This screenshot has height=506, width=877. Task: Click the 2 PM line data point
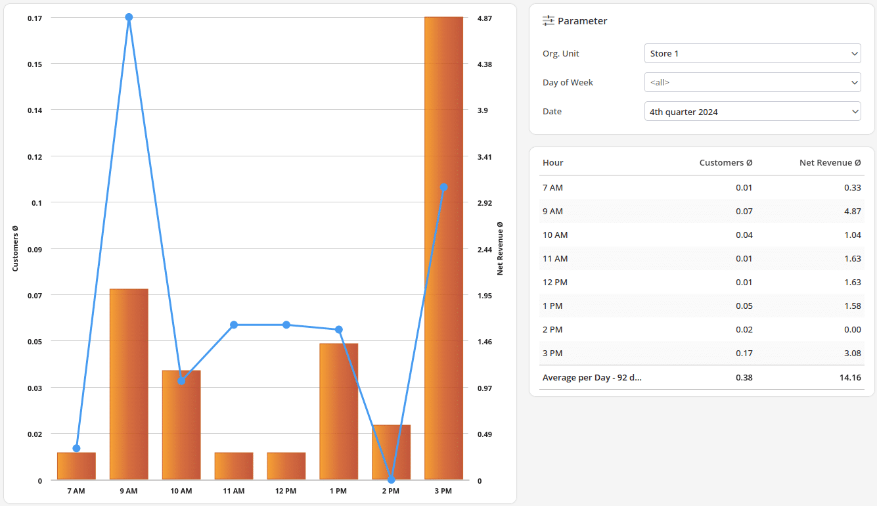(x=391, y=480)
